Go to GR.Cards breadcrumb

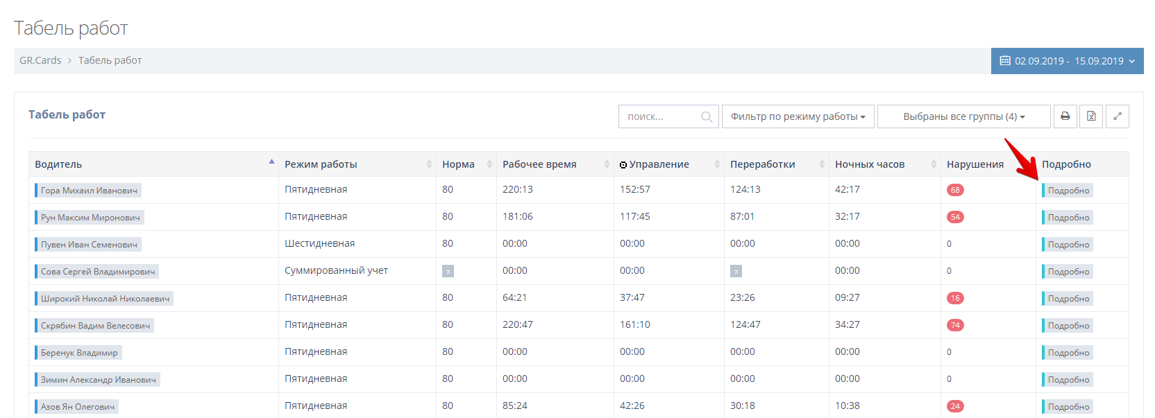click(40, 60)
